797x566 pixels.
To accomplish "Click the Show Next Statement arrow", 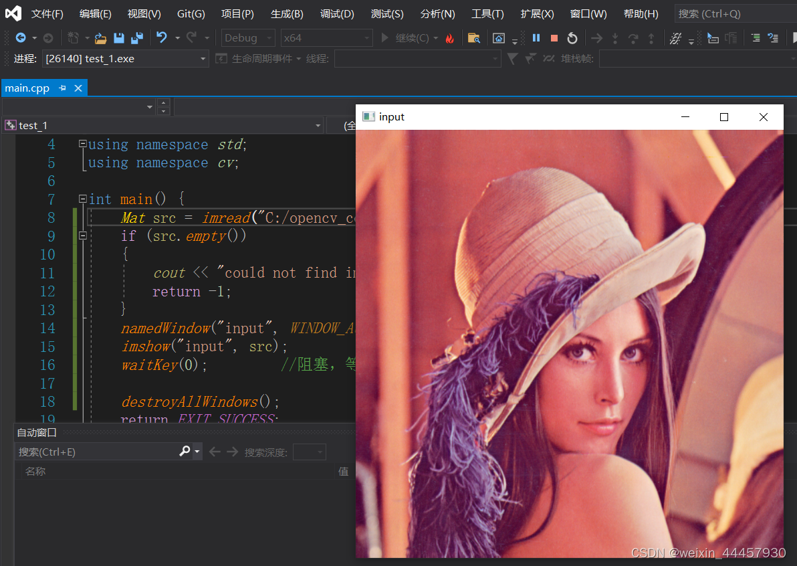I will pos(596,38).
